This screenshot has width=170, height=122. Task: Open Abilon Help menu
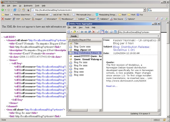[x=93, y=28]
